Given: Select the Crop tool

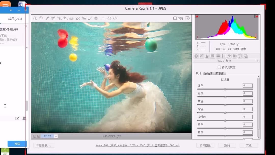Looking at the screenshot, I should tap(65, 18).
